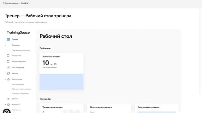202x113 pixels.
Task: Click the Рейтинг по анкетам card
Action: click(62, 71)
